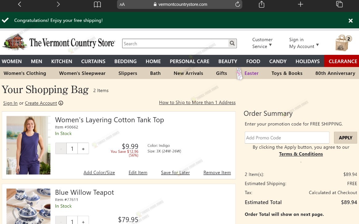Viewport: 359px width, 224px height.
Task: Open the HOME menu
Action: 153,61
